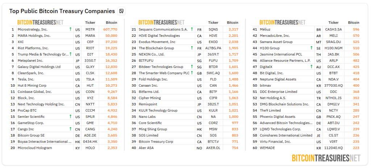Click the Ticker header in the middle table
Viewport: 371px width, 168px height.
coord(213,23)
